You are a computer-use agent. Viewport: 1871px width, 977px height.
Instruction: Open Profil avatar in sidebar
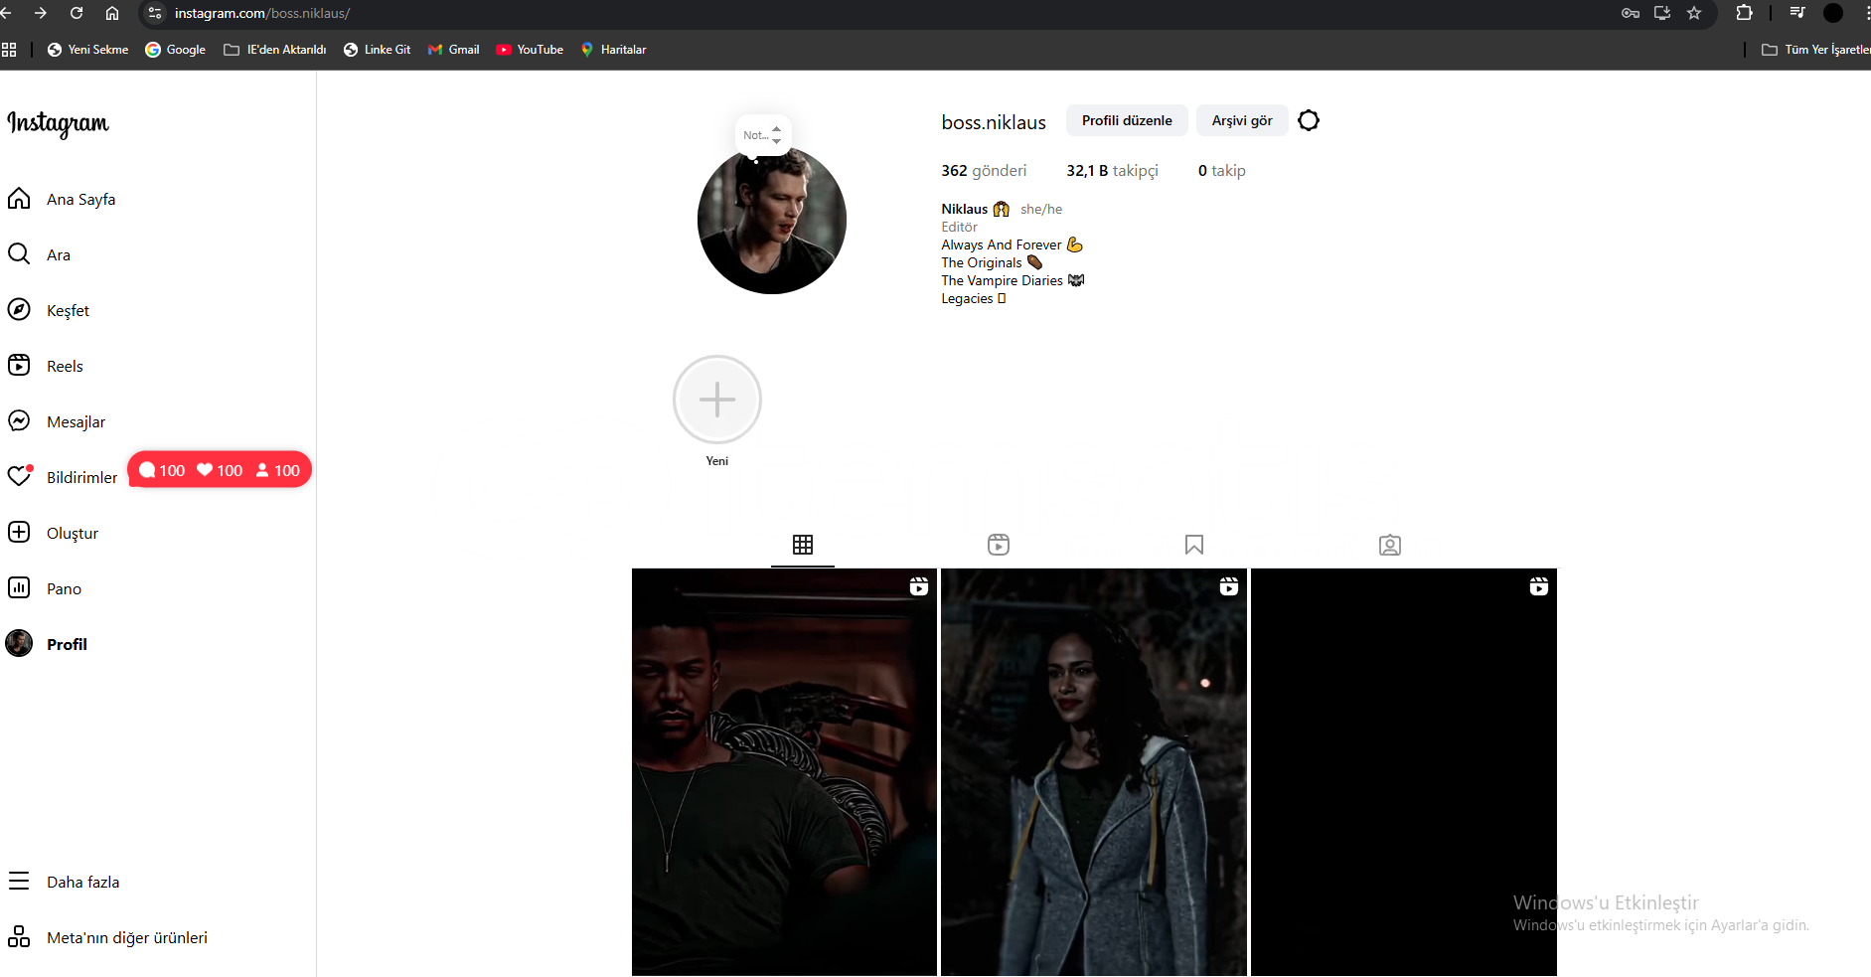pyautogui.click(x=19, y=644)
